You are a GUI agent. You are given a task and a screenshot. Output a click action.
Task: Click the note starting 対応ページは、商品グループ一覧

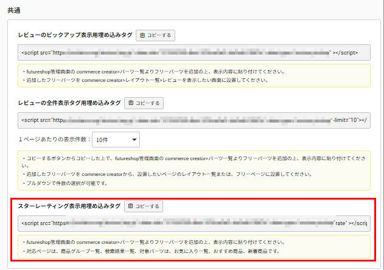coord(151,251)
